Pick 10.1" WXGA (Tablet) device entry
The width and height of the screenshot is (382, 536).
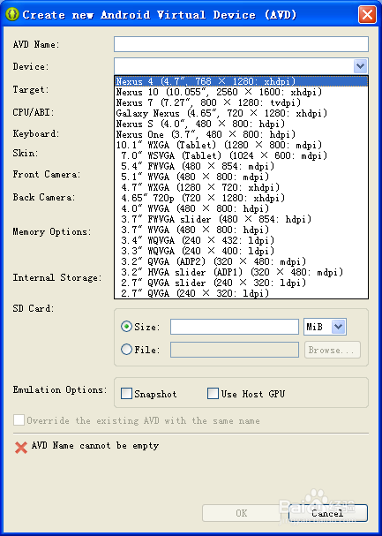click(x=241, y=145)
